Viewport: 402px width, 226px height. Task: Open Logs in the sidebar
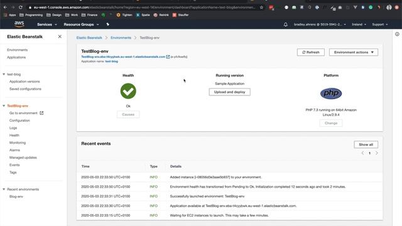click(13, 128)
